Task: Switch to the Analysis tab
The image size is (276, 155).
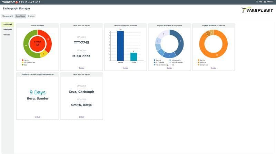Action: point(31,16)
